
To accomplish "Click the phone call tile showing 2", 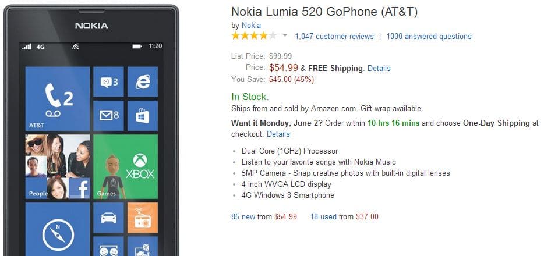I will click(x=57, y=99).
